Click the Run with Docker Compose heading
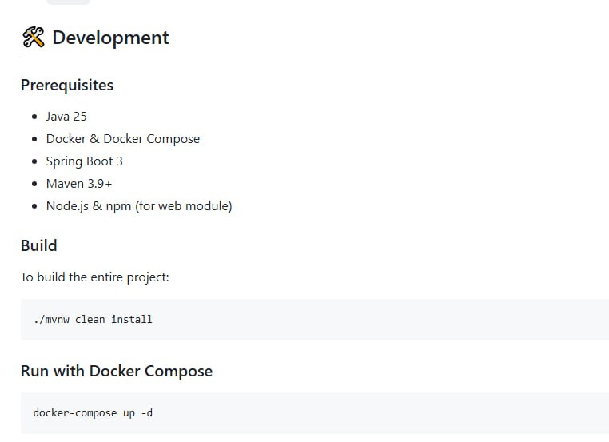The height and width of the screenshot is (442, 609). (x=117, y=371)
